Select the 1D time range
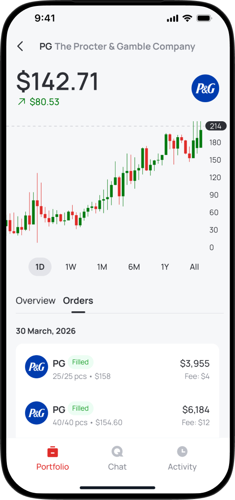 (40, 267)
